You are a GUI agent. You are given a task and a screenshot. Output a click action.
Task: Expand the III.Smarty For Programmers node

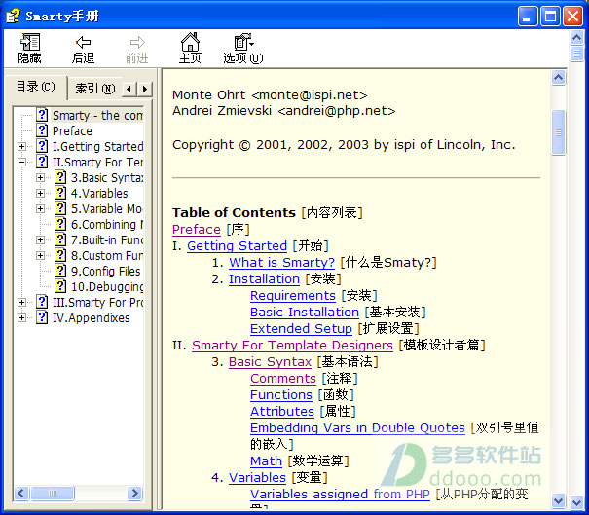(22, 303)
